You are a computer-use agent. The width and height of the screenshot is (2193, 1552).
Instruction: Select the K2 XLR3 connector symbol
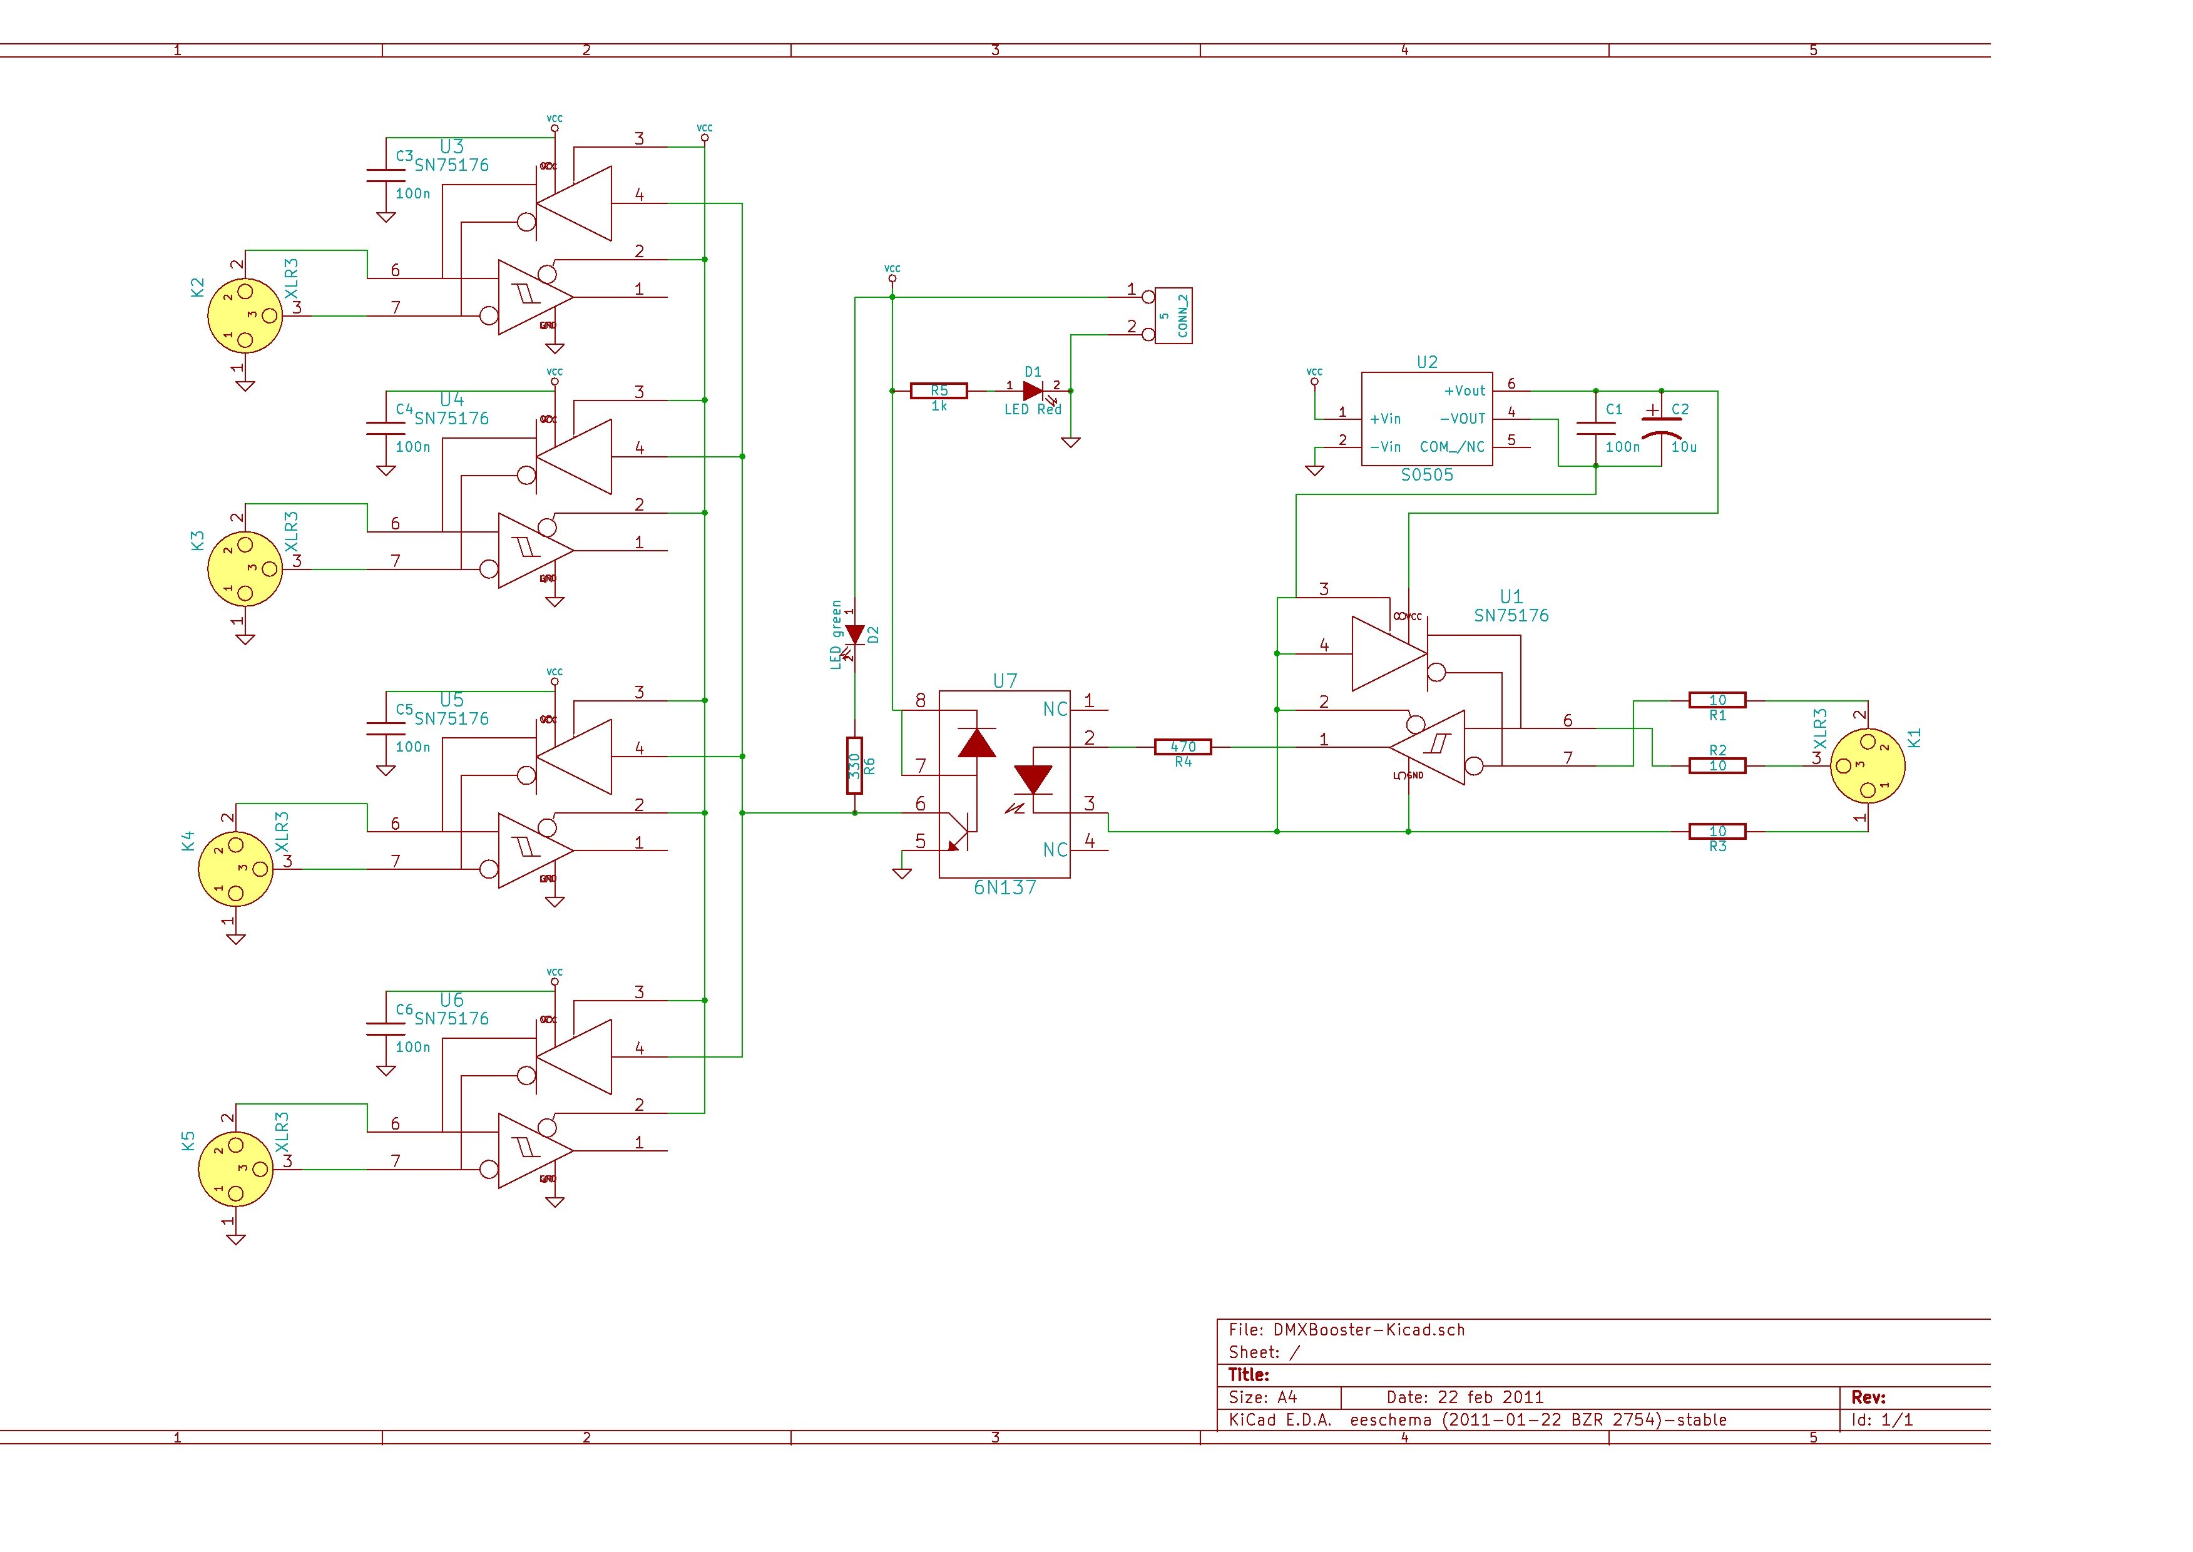247,315
